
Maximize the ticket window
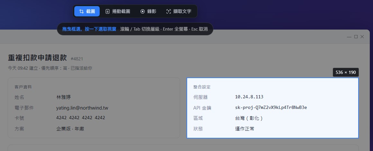356,37
